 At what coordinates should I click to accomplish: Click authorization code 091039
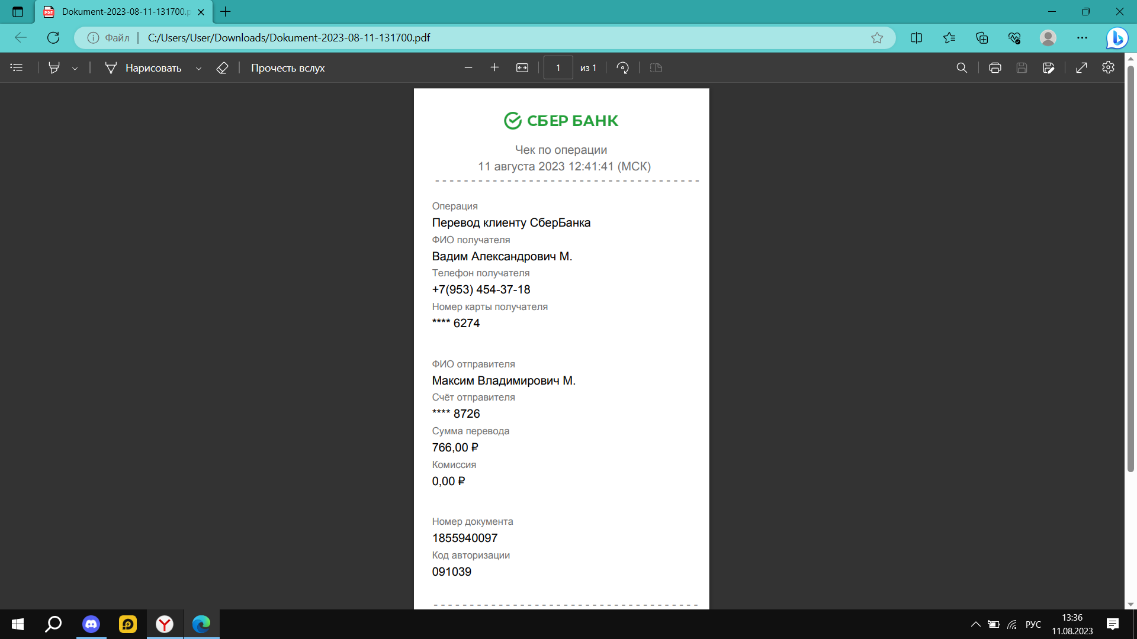[x=452, y=572]
